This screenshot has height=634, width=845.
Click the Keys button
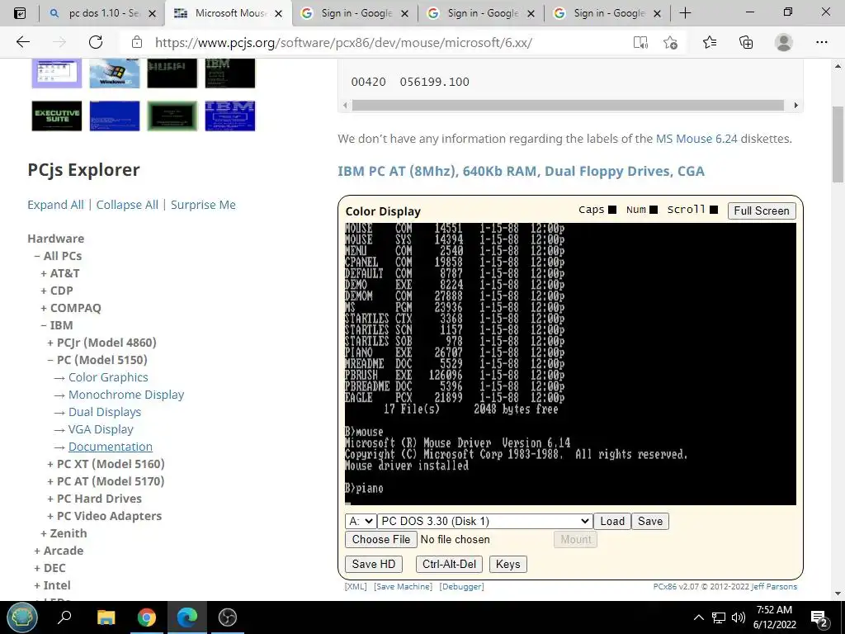click(x=507, y=564)
